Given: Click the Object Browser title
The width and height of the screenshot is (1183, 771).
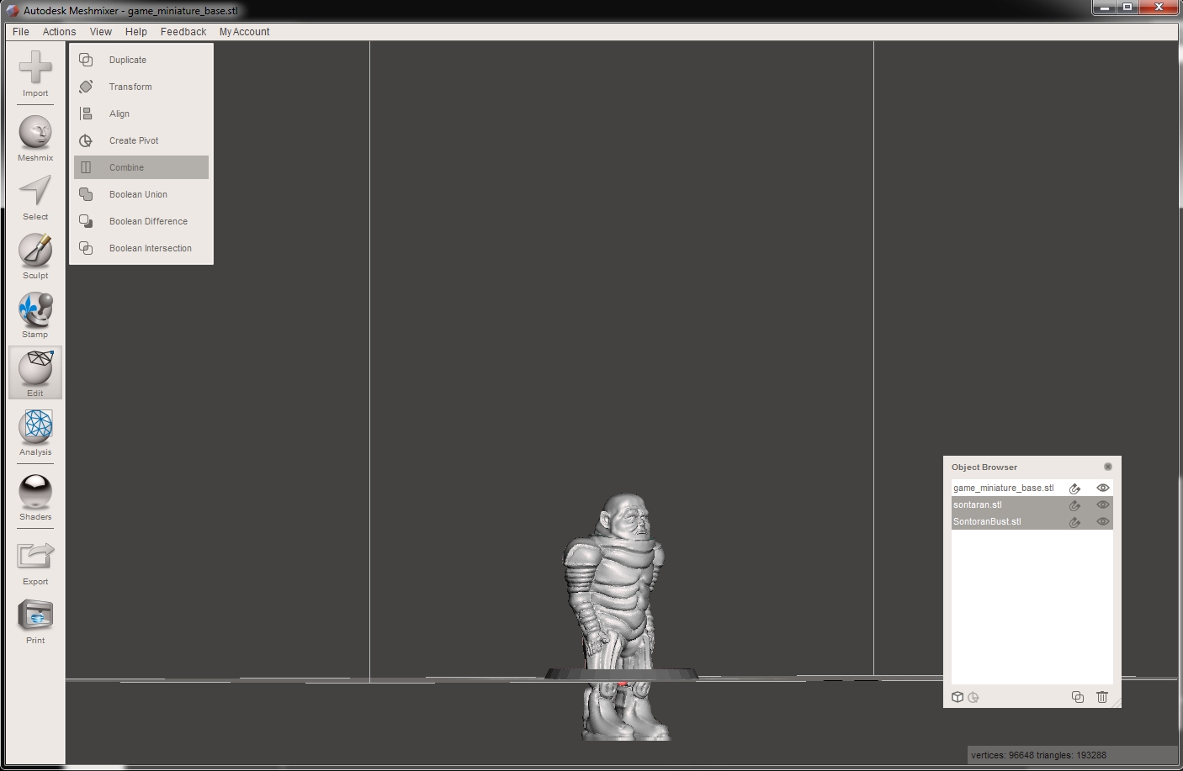Looking at the screenshot, I should point(984,467).
